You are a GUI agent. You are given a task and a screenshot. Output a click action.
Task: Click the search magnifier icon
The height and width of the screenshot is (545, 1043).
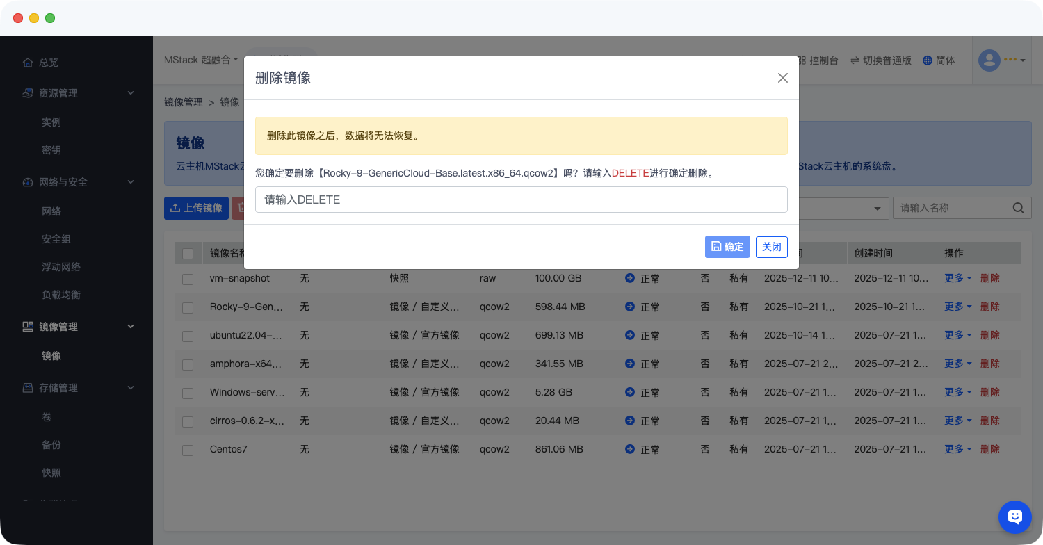[1018, 208]
